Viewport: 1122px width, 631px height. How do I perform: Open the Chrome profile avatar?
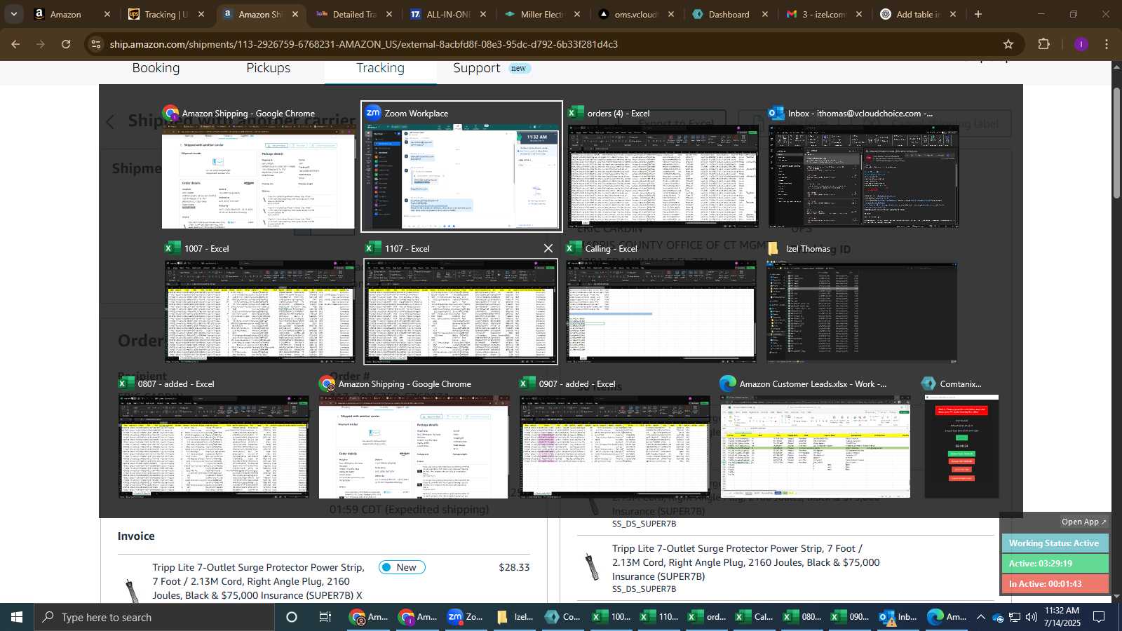pos(1081,44)
